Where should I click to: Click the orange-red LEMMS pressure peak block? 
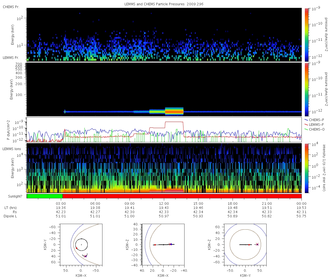pyautogui.click(x=174, y=111)
